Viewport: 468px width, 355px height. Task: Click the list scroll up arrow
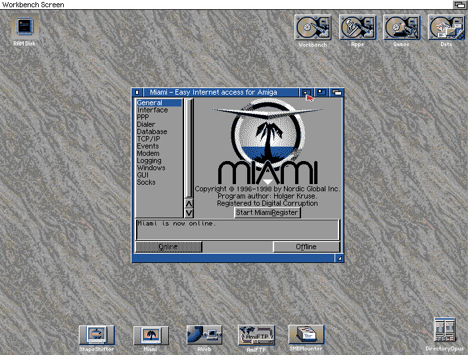(x=189, y=204)
